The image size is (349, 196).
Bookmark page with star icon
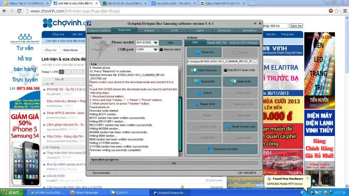click(x=337, y=11)
